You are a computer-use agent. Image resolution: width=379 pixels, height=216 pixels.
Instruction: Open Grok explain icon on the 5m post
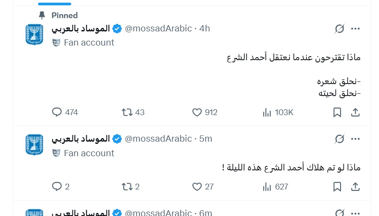click(x=339, y=139)
